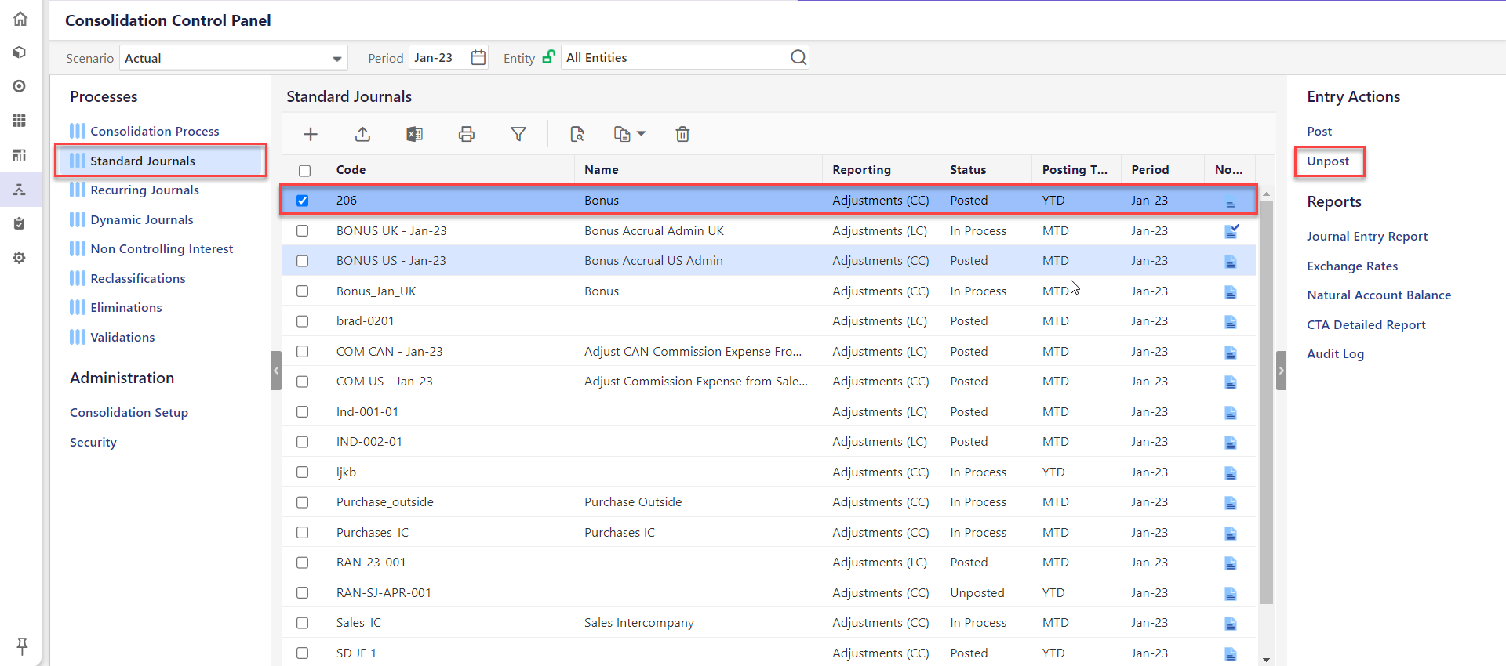
Task: Open the Audit Log link
Action: pyautogui.click(x=1335, y=353)
